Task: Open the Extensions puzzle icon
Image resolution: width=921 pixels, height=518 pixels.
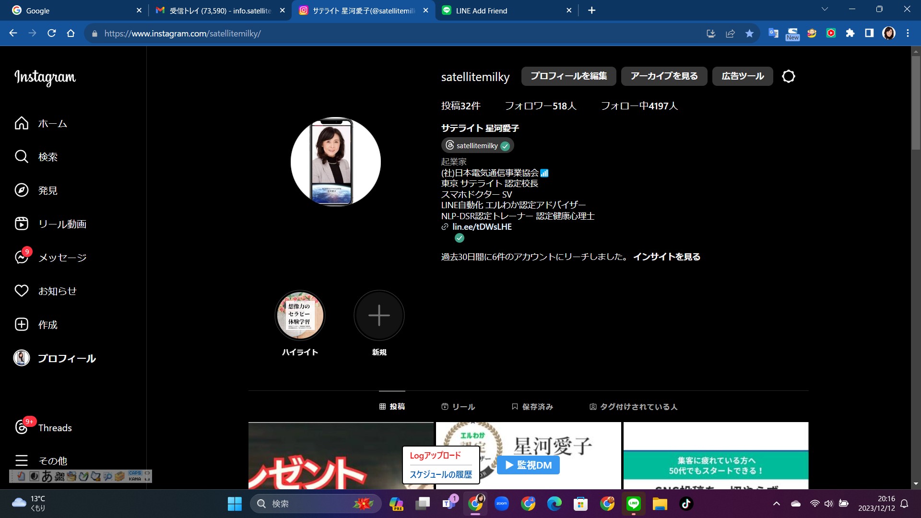Action: tap(850, 33)
